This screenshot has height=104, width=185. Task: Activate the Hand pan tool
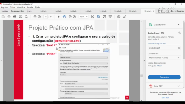(x=64, y=17)
